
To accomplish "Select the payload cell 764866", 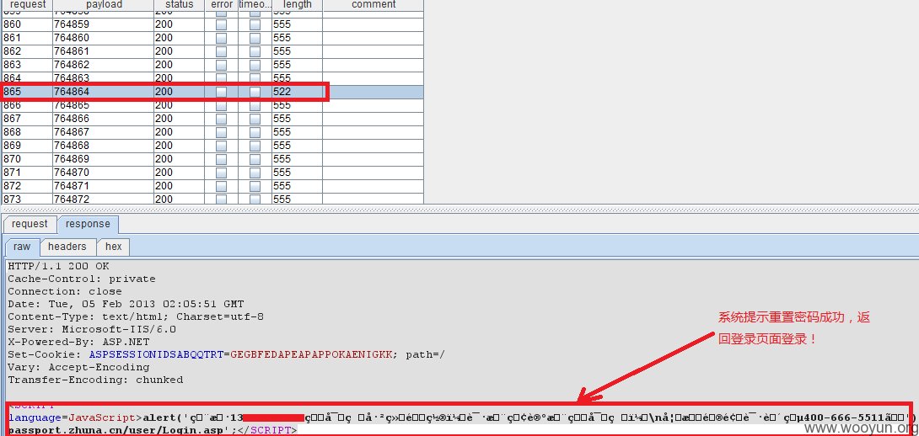I will coord(104,119).
